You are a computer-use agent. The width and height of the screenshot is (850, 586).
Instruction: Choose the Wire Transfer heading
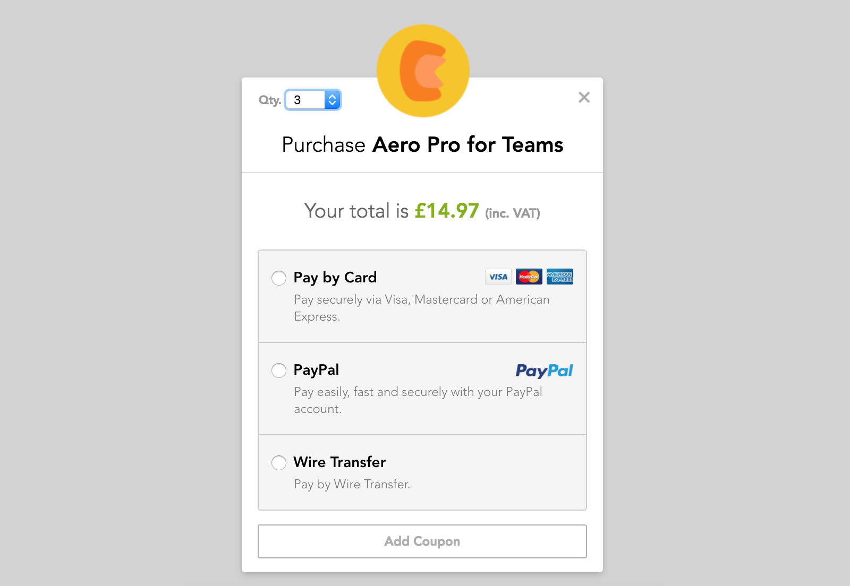(339, 462)
